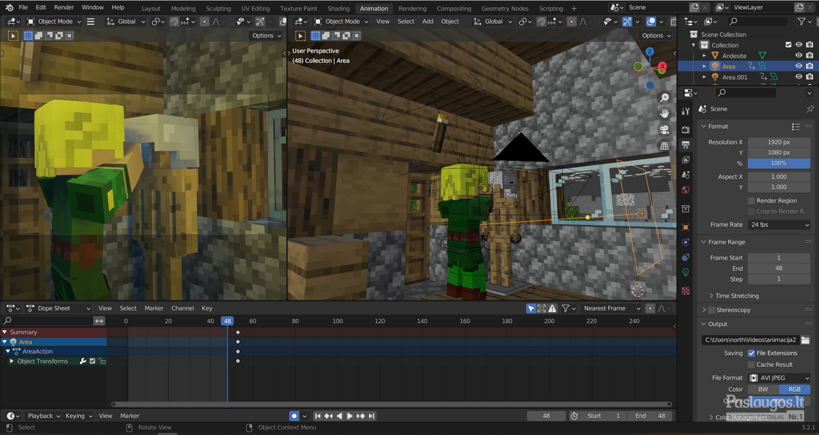The height and width of the screenshot is (435, 819).
Task: Open the Frame Rate dropdown
Action: point(779,225)
